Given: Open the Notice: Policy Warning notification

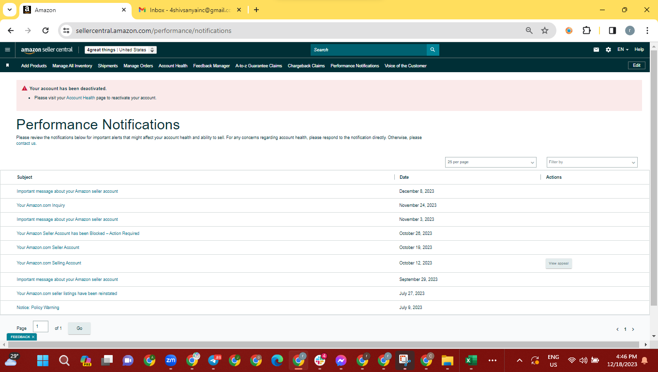Looking at the screenshot, I should 38,308.
